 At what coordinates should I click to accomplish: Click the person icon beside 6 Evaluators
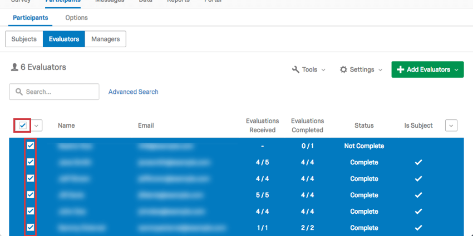pos(14,68)
